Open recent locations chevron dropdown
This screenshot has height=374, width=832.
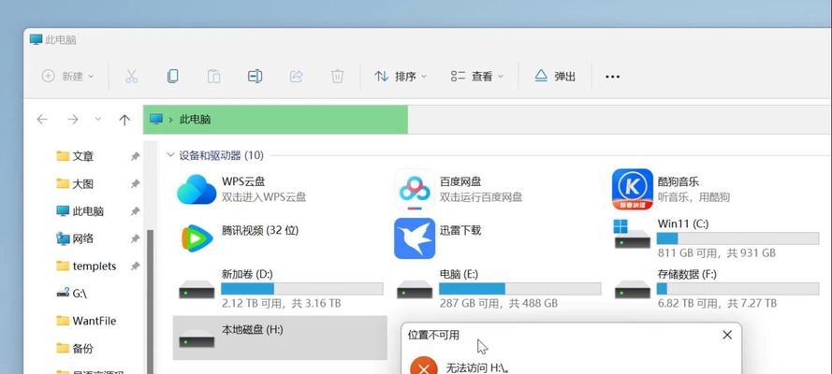(98, 120)
